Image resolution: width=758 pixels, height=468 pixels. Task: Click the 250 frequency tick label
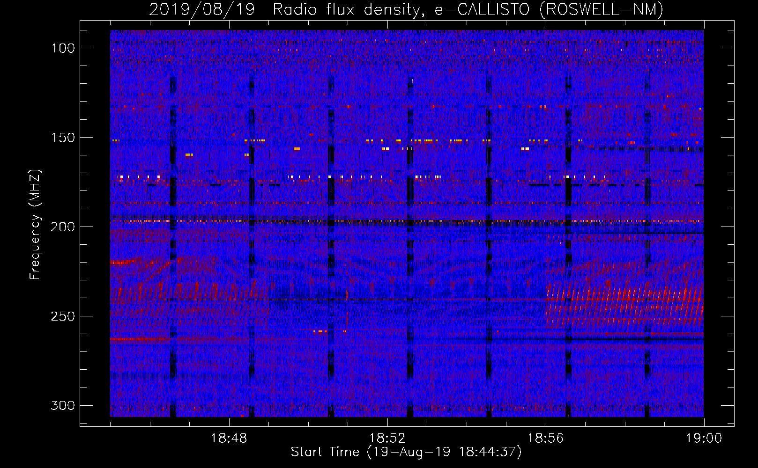click(x=63, y=316)
